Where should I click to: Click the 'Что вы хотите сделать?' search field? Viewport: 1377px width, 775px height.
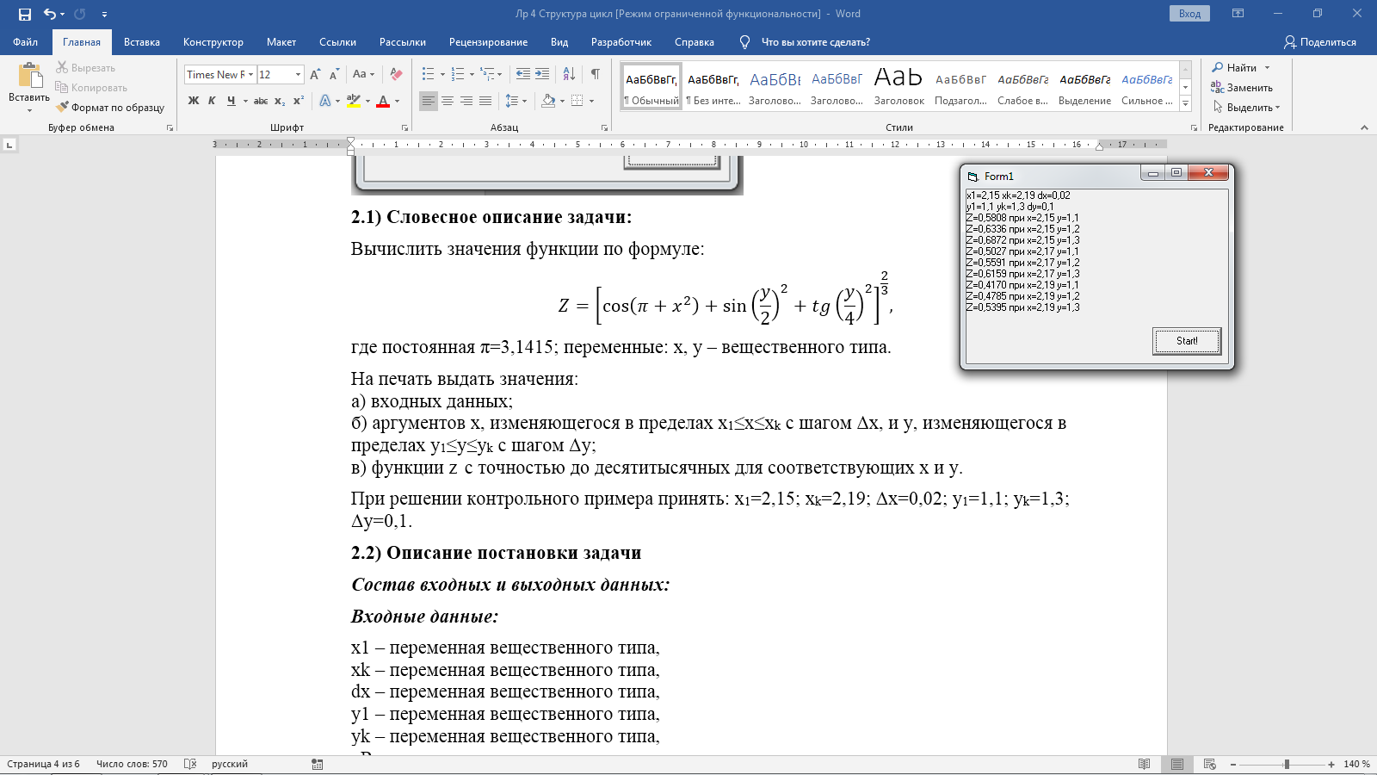click(x=815, y=41)
